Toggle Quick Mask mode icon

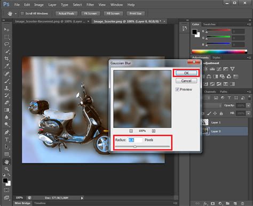(x=6, y=190)
